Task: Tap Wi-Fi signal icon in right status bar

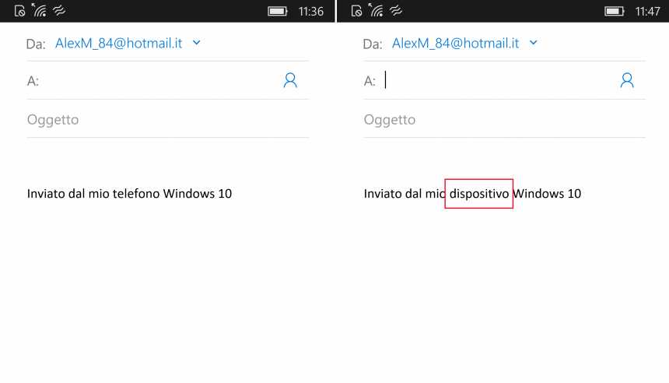Action: (x=376, y=10)
